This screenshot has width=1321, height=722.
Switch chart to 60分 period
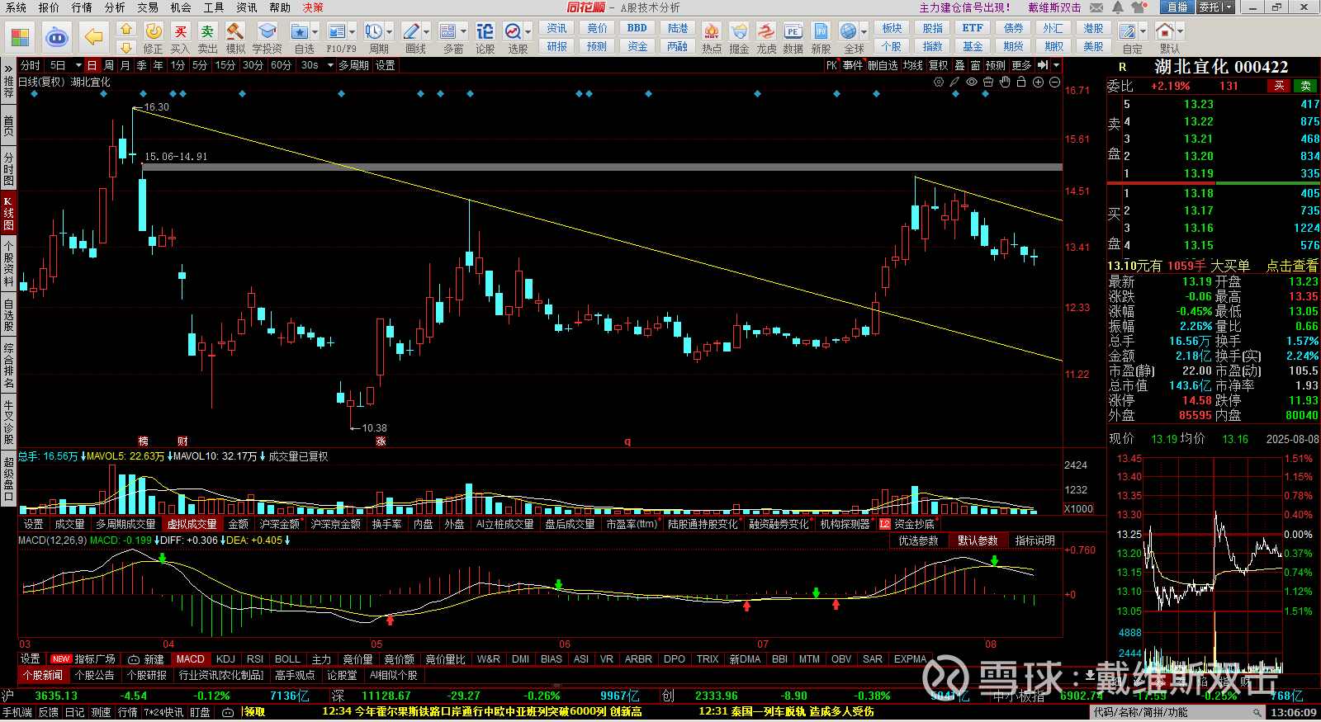tap(281, 65)
